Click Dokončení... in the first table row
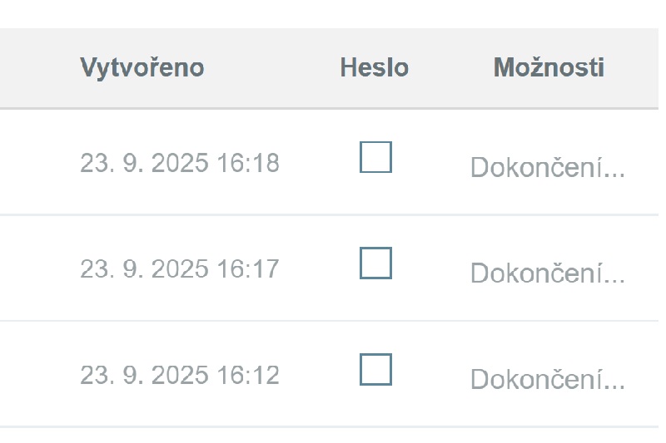666x443 pixels. (548, 167)
